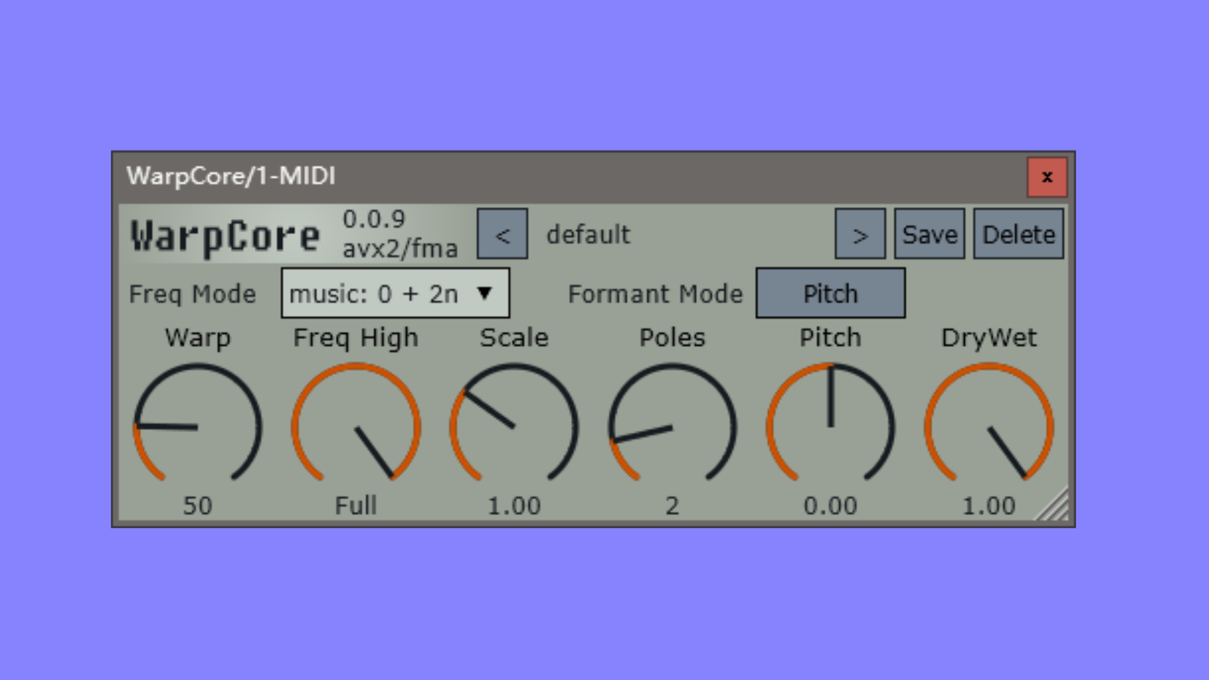Viewport: 1209px width, 680px height.
Task: Click the DryWet value 1.00 below the knob
Action: click(x=989, y=506)
